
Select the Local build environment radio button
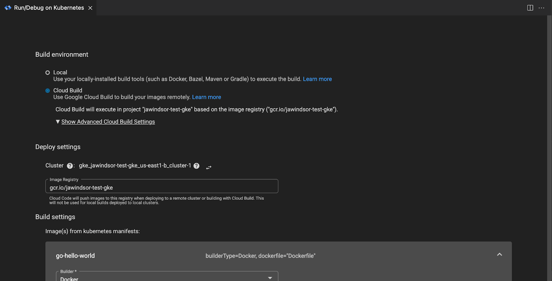[48, 73]
